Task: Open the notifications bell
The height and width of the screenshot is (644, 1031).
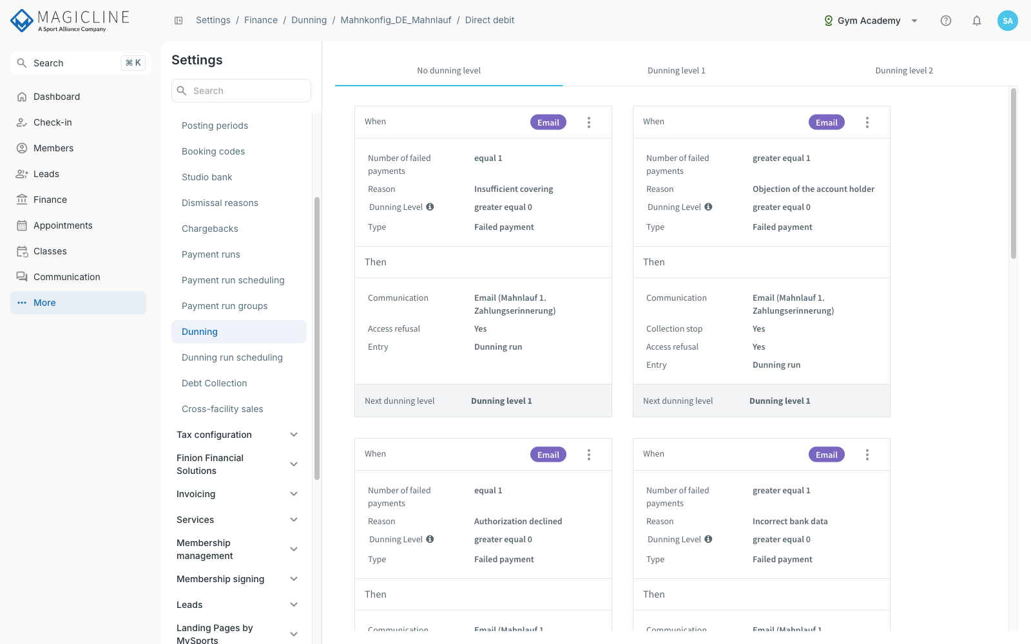Action: click(977, 21)
